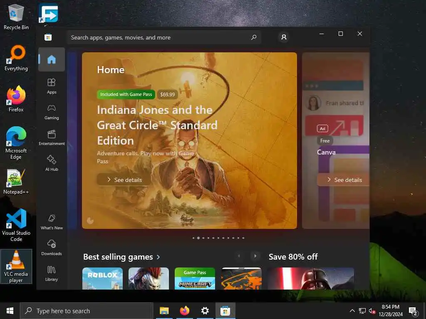Viewport: 426px width, 319px height.
Task: Select the first carousel page dot
Action: [193, 238]
